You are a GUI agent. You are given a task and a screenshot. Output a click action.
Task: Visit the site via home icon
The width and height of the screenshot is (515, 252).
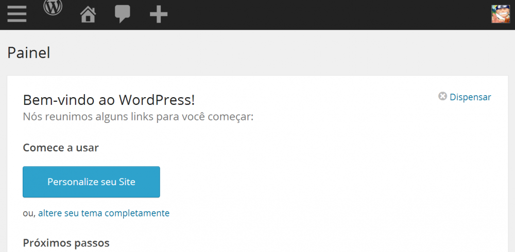pos(88,14)
